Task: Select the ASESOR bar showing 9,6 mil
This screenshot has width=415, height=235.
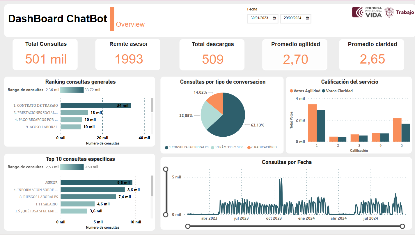Action: coord(96,182)
